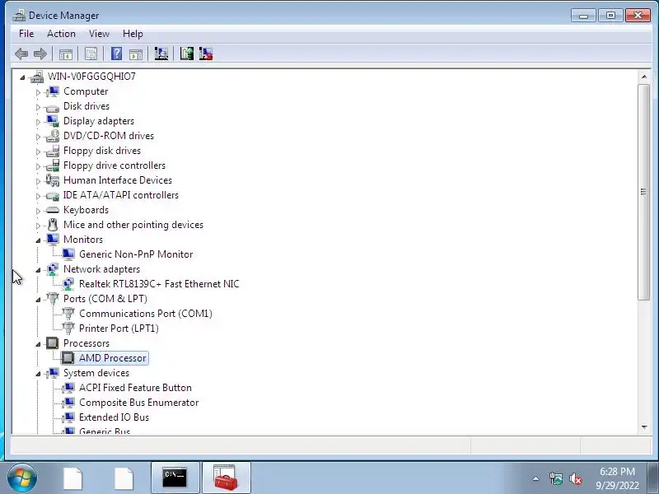Viewport: 659px width, 494px height.
Task: Select the Keyboards category icon
Action: [x=53, y=210]
